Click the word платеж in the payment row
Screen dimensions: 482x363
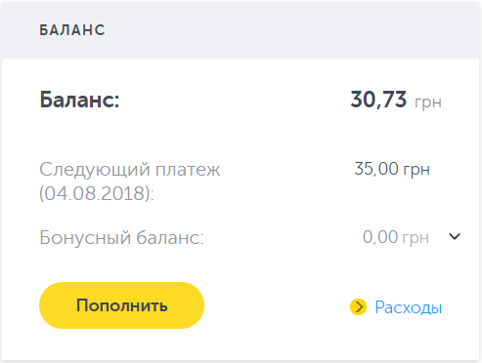188,170
